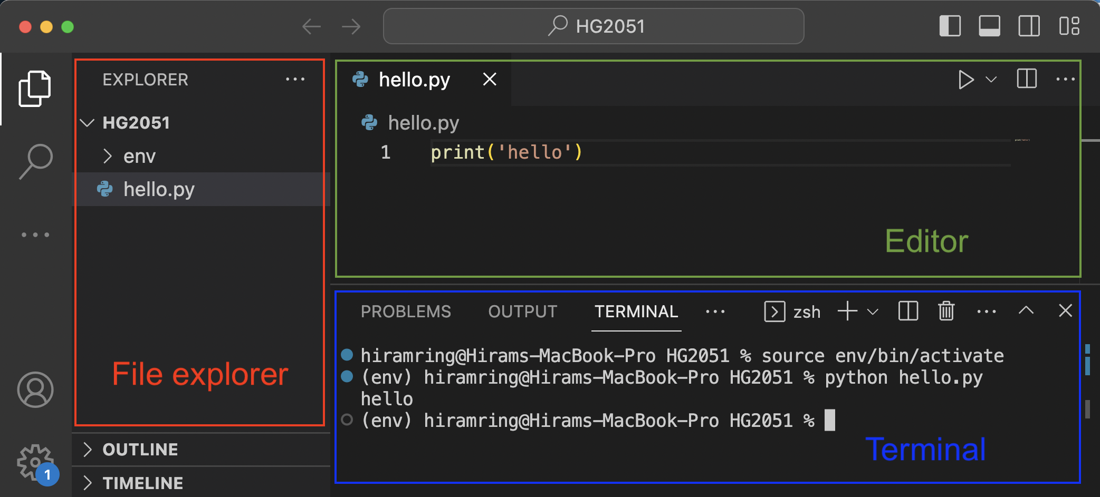The width and height of the screenshot is (1100, 497).
Task: Select the Search icon in activity bar
Action: click(x=35, y=159)
